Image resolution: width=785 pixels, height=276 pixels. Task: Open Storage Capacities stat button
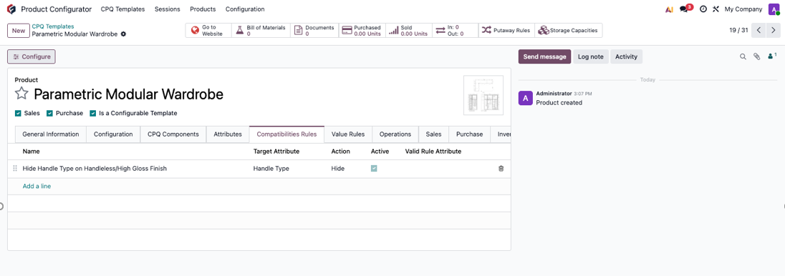point(569,31)
